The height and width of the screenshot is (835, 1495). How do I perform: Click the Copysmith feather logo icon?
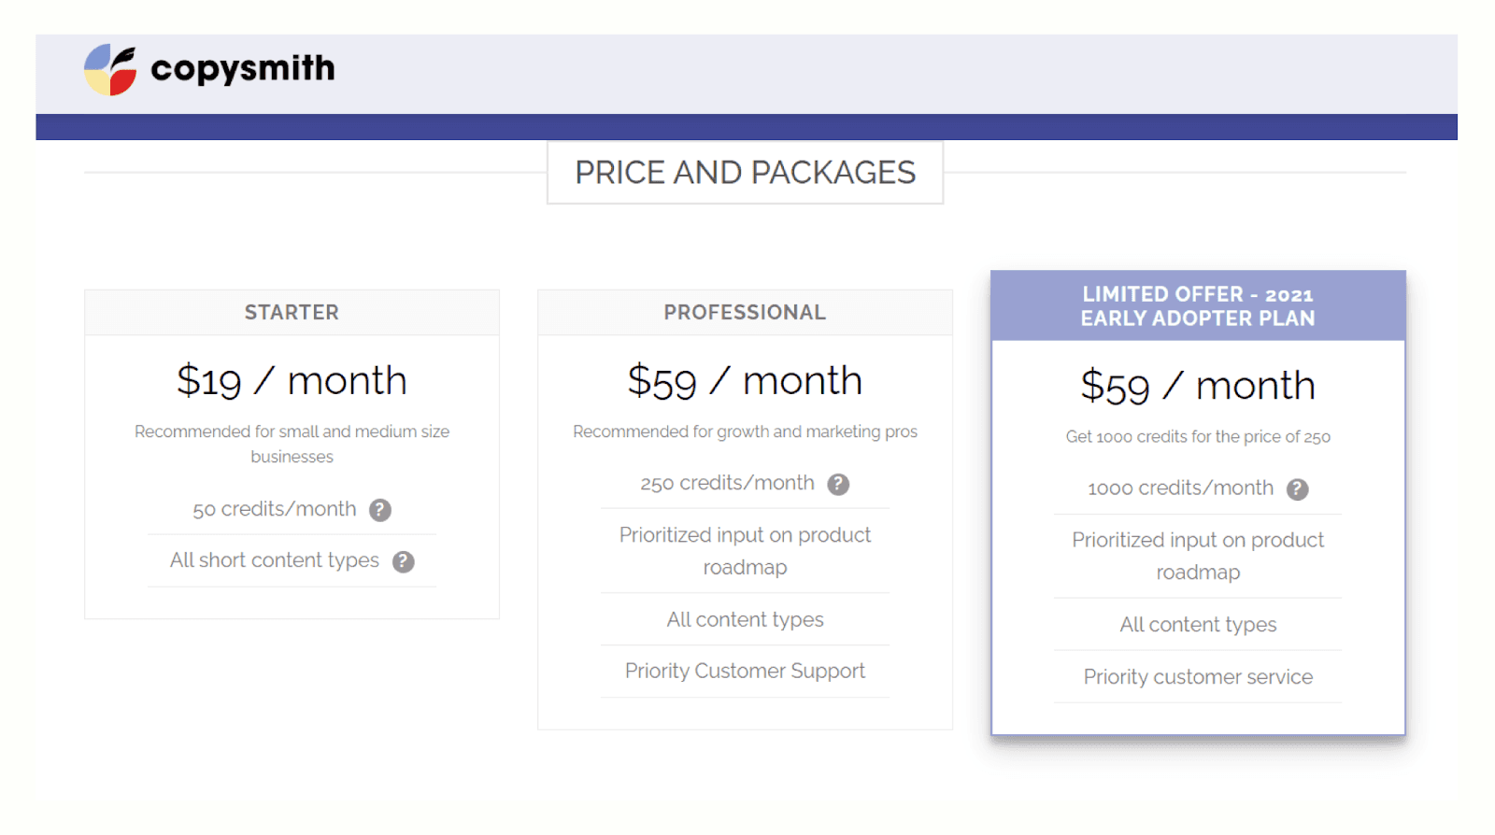[110, 69]
